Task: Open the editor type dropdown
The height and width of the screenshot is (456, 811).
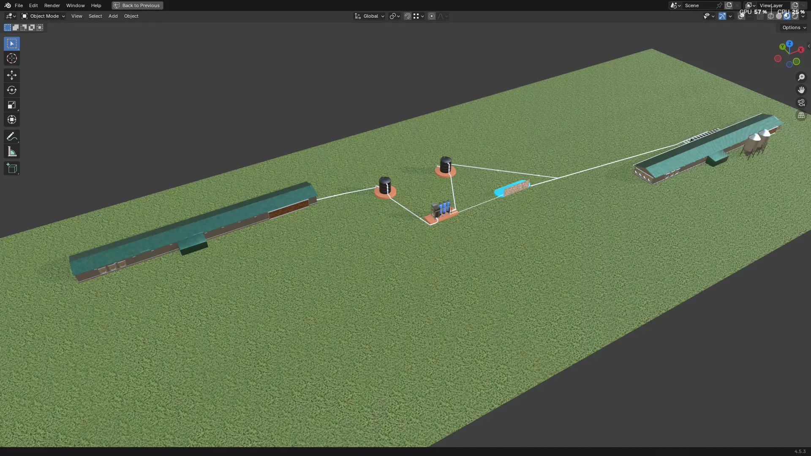Action: point(11,16)
